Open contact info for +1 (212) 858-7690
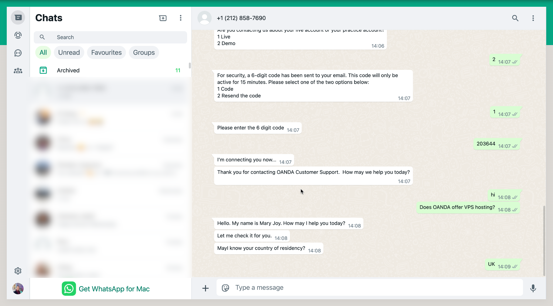Image resolution: width=553 pixels, height=306 pixels. [x=241, y=18]
